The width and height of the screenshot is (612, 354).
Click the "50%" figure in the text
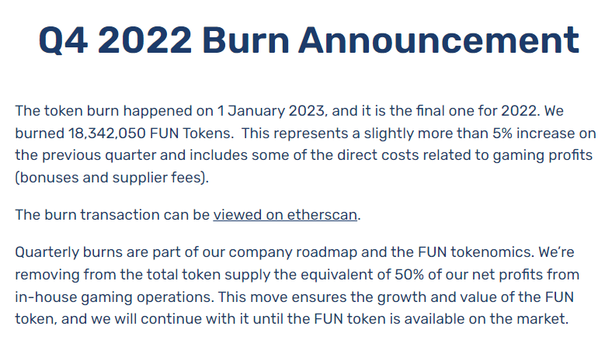[x=409, y=275]
